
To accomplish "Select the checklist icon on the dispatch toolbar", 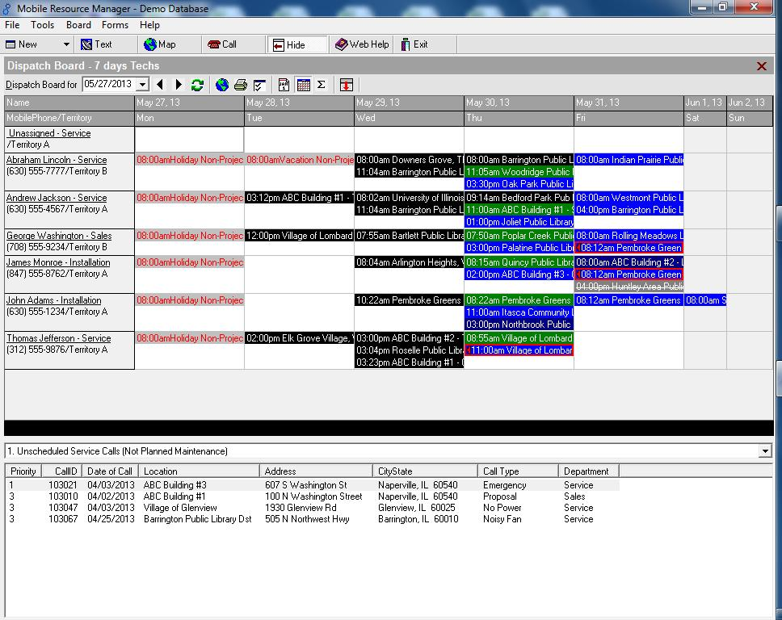I will 259,85.
